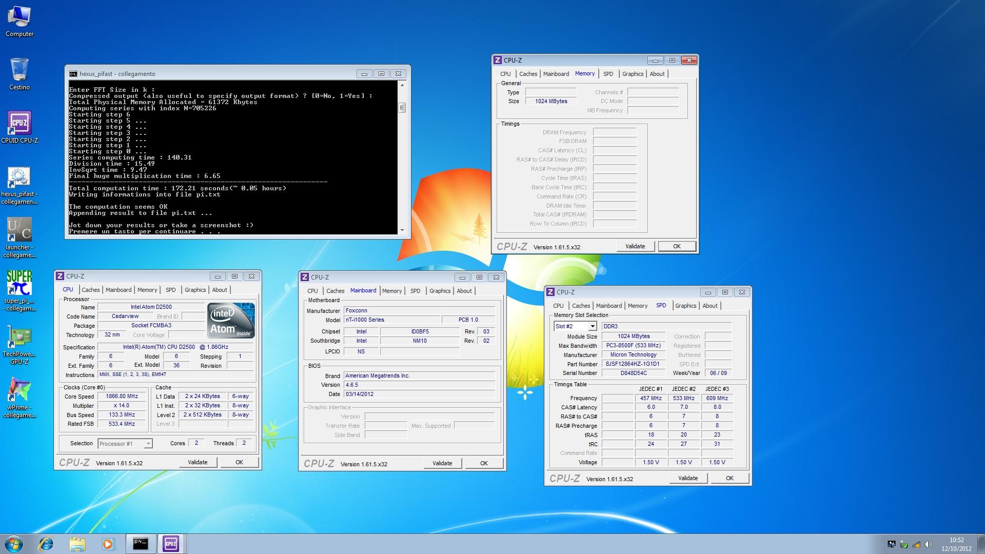Image resolution: width=985 pixels, height=554 pixels.
Task: Open the About tab in the SPD window
Action: coord(710,306)
